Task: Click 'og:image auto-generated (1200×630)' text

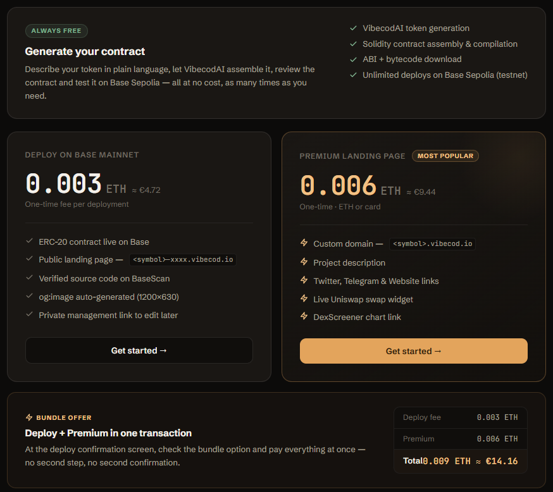Action: click(x=109, y=297)
